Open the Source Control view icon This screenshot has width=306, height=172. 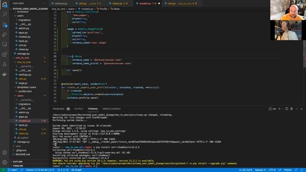click(x=4, y=24)
